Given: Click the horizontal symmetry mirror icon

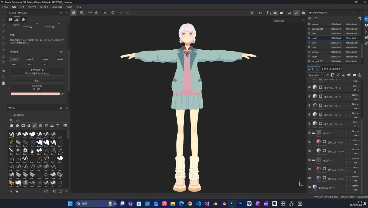Looking at the screenshot, I should coord(90,13).
